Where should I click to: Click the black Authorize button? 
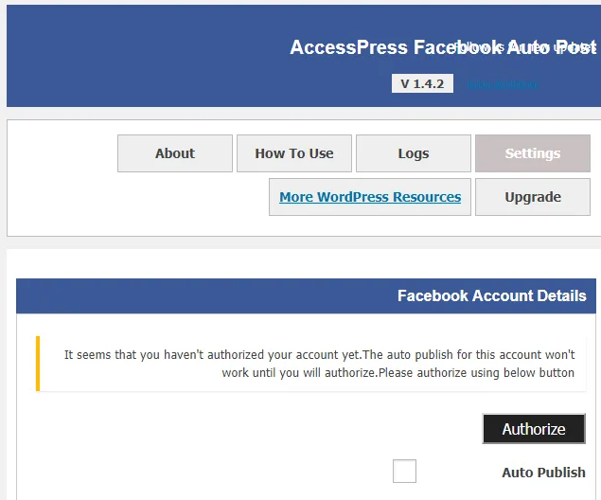click(534, 429)
